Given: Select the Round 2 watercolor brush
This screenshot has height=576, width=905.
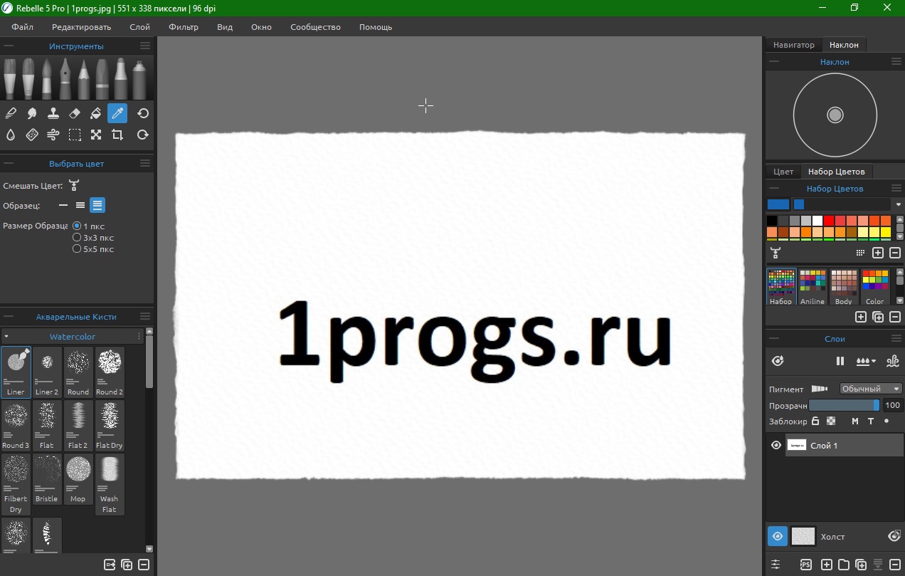Looking at the screenshot, I should [110, 372].
